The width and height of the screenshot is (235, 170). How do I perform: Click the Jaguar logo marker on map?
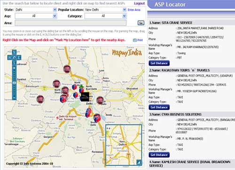pos(85,97)
